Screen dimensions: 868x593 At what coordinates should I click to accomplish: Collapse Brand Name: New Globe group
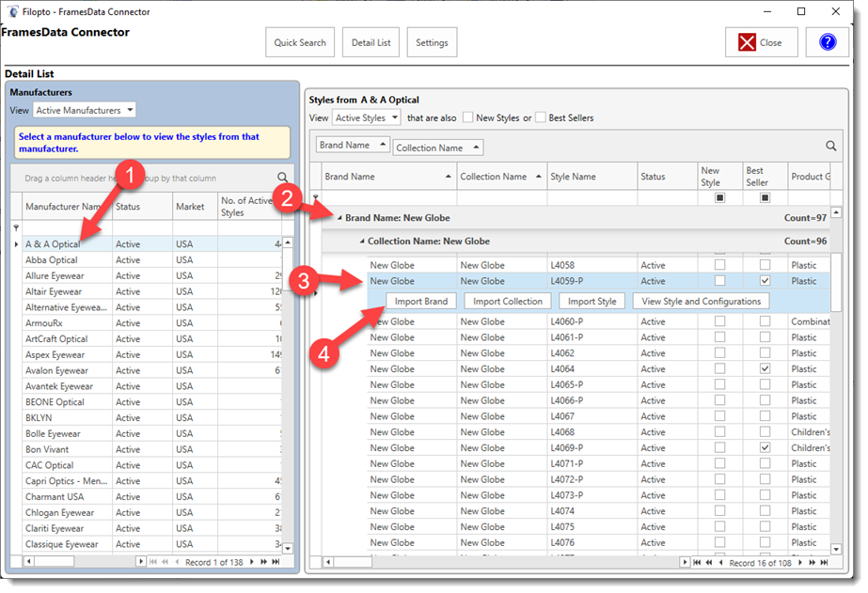[x=339, y=218]
